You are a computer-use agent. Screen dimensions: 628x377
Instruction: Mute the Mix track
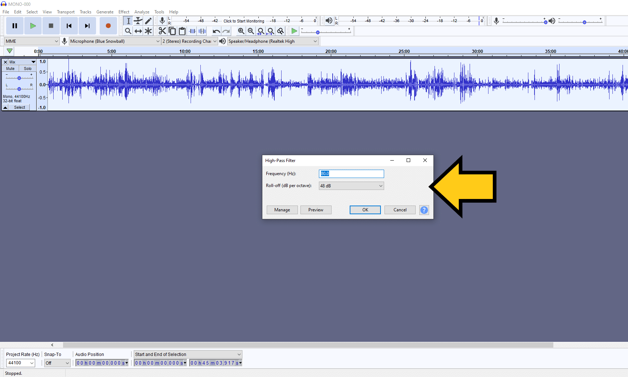pyautogui.click(x=9, y=69)
